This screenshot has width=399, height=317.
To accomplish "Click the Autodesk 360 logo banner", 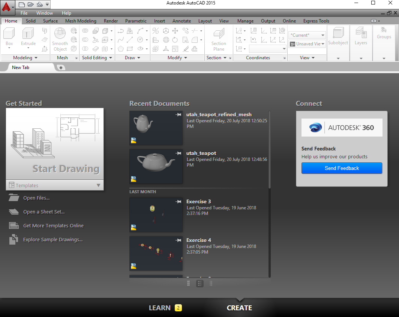I will click(x=342, y=127).
